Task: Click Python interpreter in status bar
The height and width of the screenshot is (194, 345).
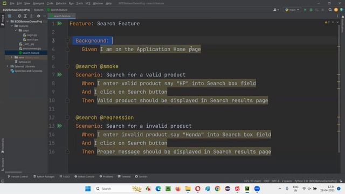Action: coord(315,181)
